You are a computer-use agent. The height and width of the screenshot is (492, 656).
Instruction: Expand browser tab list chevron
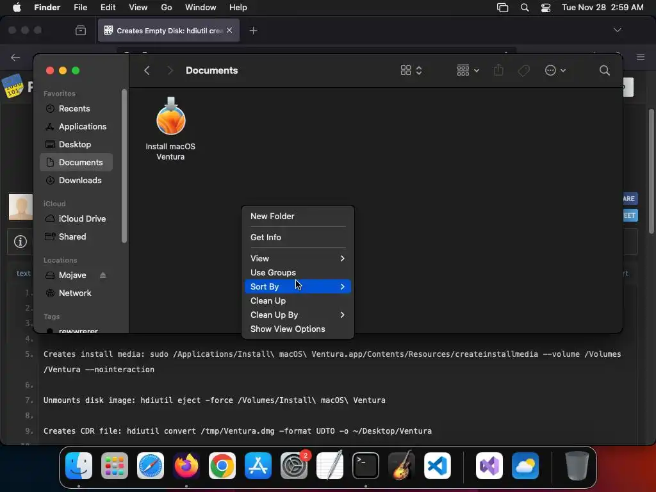click(x=617, y=30)
